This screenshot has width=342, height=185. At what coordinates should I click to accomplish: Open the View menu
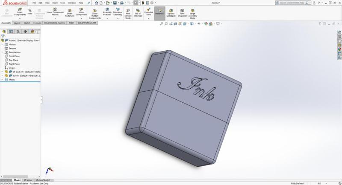pos(47,3)
